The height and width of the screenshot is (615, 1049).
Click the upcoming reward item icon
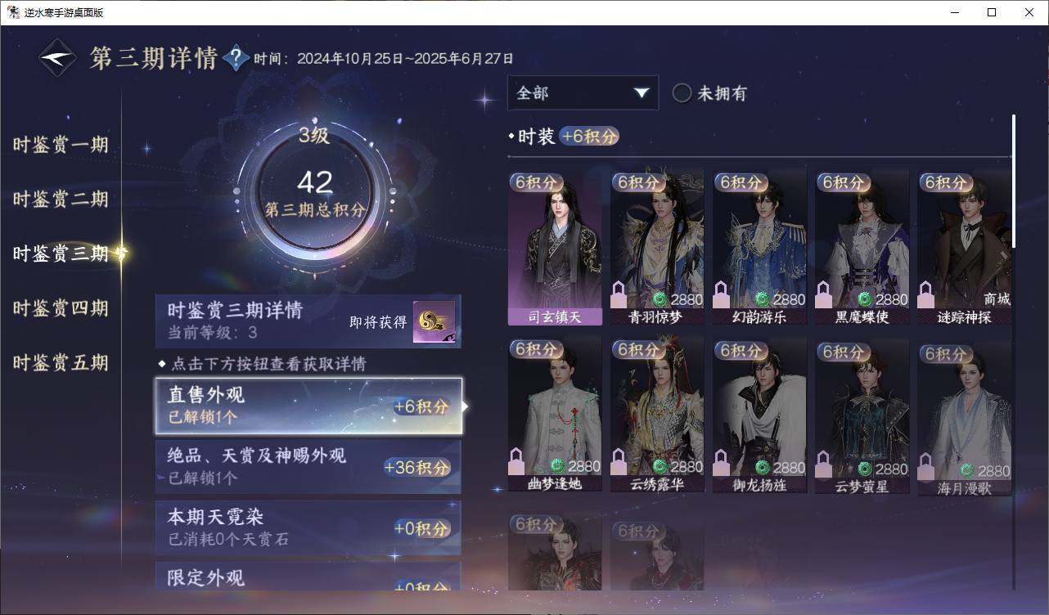coord(434,322)
